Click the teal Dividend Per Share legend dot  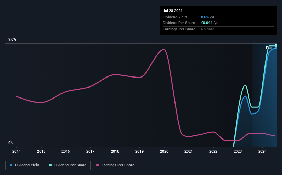click(x=50, y=165)
